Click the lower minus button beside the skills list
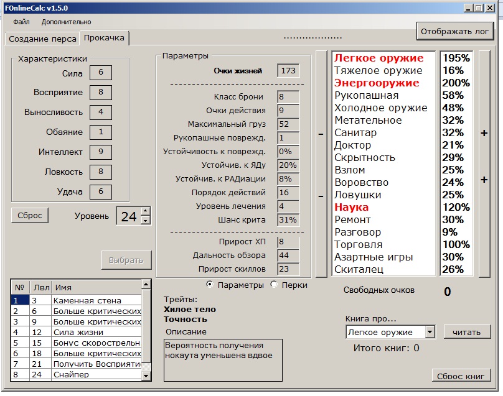This screenshot has height=396, width=503. tap(321, 195)
